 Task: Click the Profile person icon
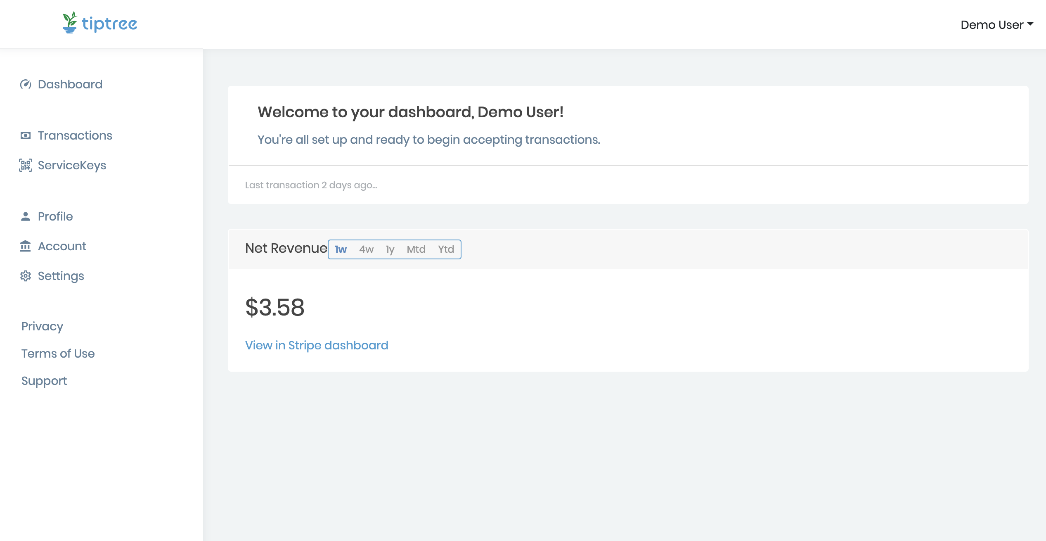pos(26,216)
